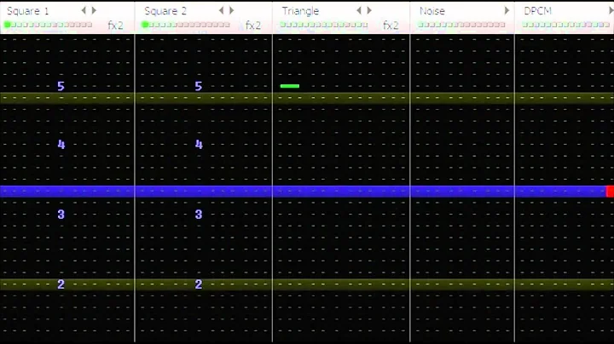Viewport: 614px width, 344px height.
Task: Add effect column via Noise right arrow
Action: click(507, 10)
